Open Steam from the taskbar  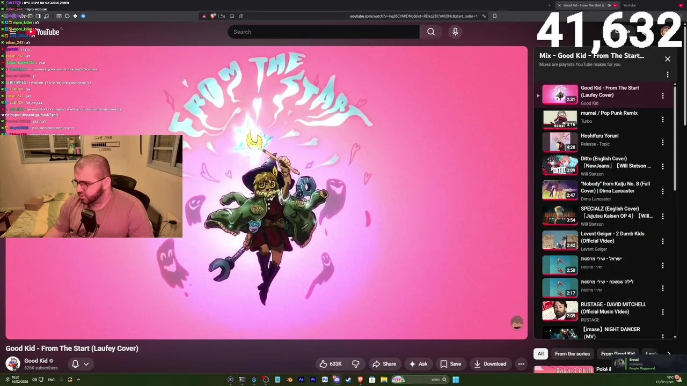coord(348,380)
